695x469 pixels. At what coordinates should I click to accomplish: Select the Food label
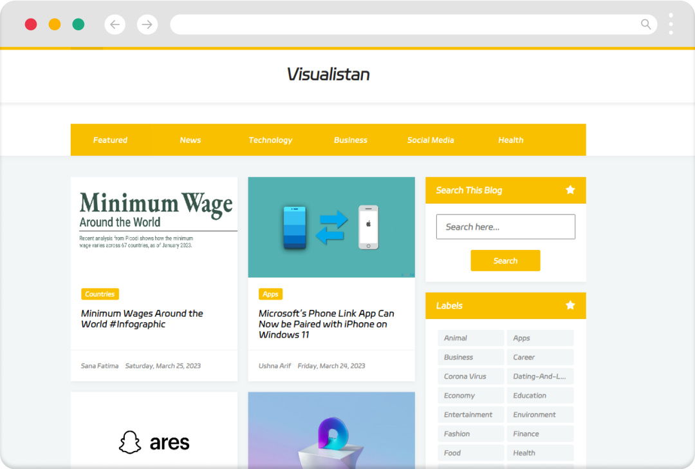coord(470,453)
